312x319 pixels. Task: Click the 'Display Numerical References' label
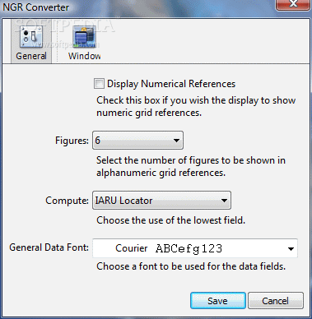(x=171, y=84)
